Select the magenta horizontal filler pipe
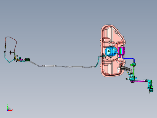 (139, 81)
